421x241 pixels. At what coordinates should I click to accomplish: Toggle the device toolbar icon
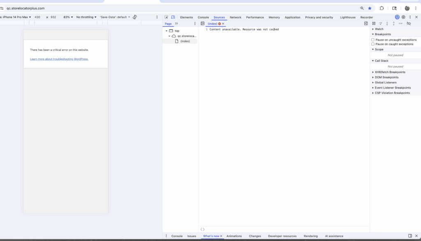[x=173, y=17]
